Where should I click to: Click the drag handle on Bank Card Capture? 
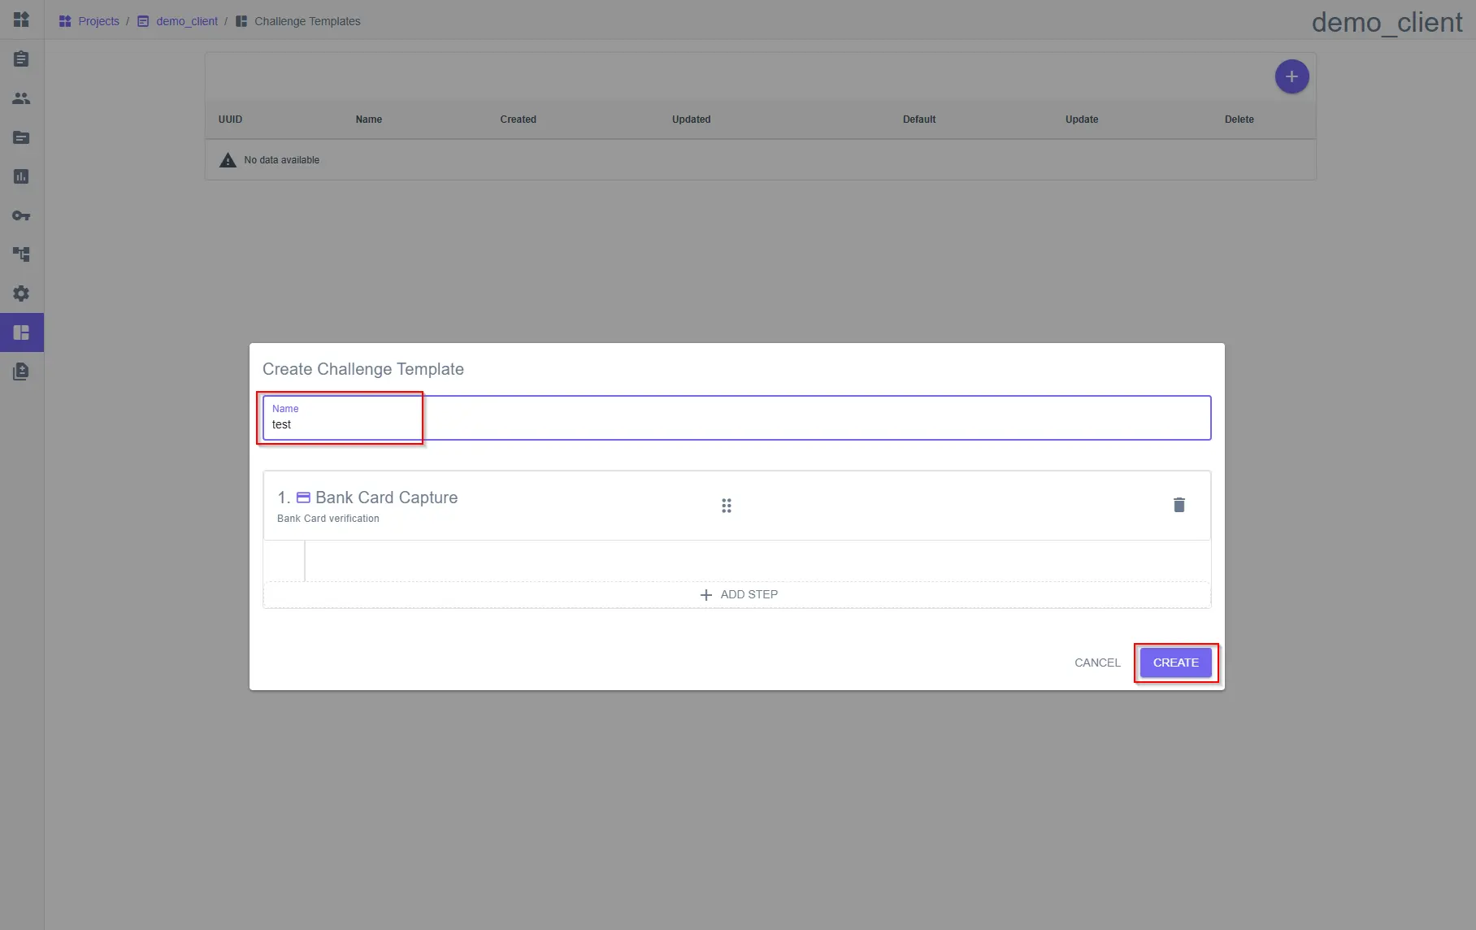[x=726, y=506]
